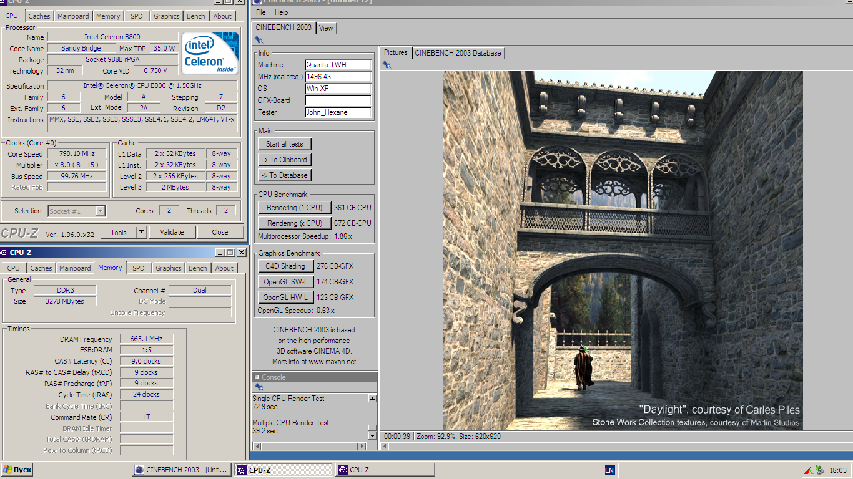853x479 pixels.
Task: Open the Socket #1 selection combo box
Action: click(77, 211)
